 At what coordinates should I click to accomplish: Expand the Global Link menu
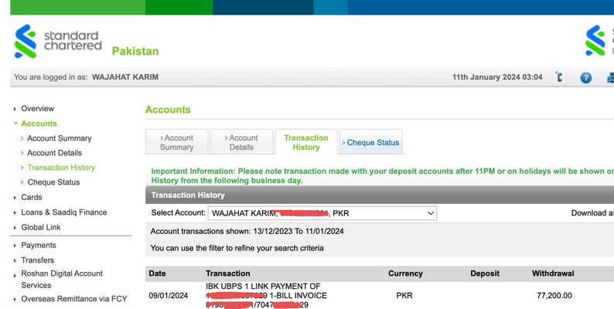[41, 227]
